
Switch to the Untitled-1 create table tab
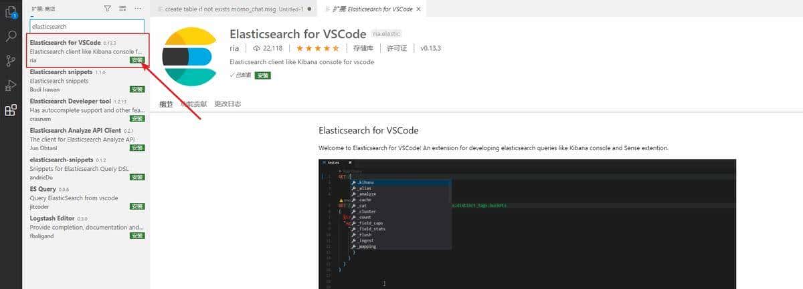click(234, 9)
